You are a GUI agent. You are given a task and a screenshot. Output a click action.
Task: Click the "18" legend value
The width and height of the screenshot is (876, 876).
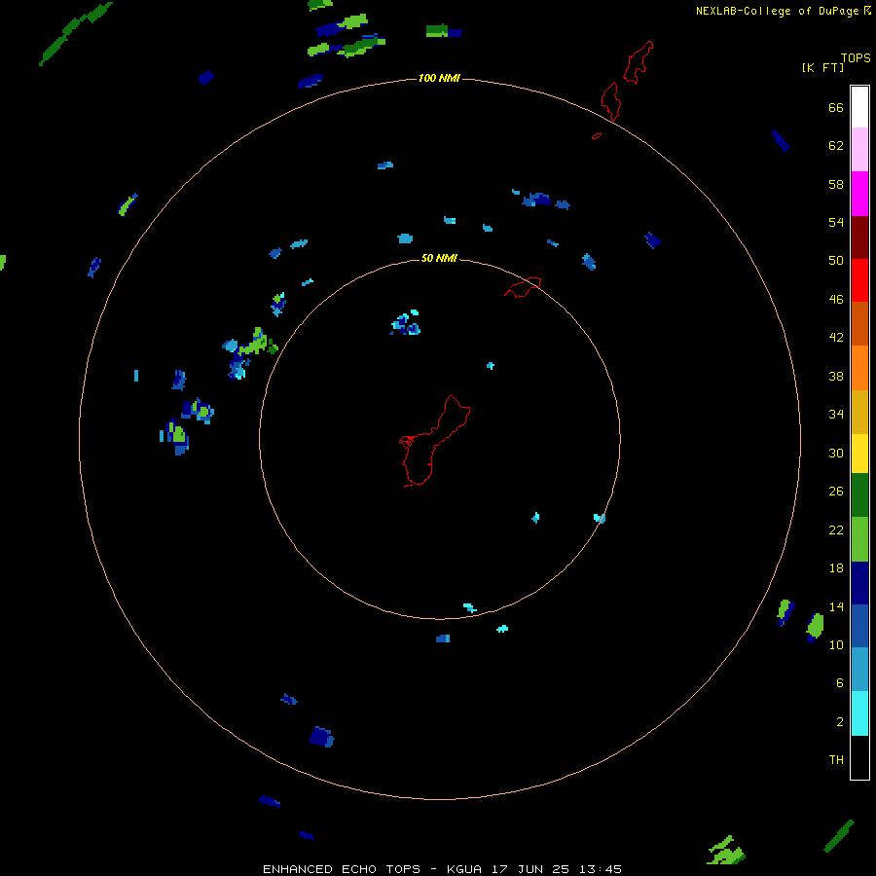click(x=836, y=568)
